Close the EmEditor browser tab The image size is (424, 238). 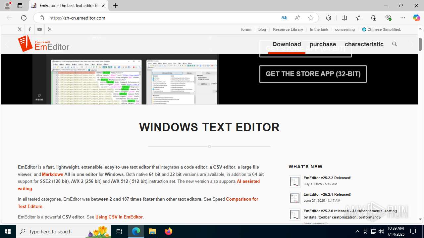pyautogui.click(x=103, y=6)
